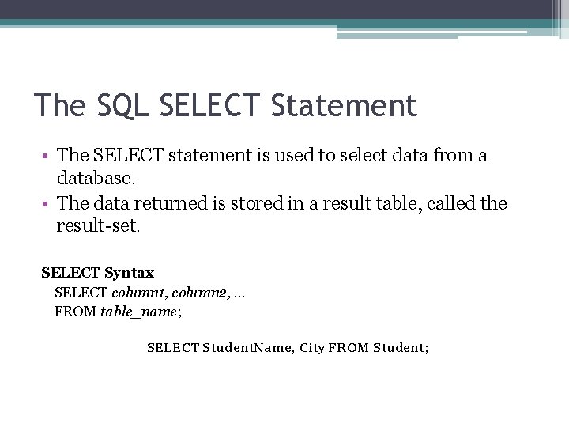
Task: Click the second purple bullet point marker
Action: (45, 204)
